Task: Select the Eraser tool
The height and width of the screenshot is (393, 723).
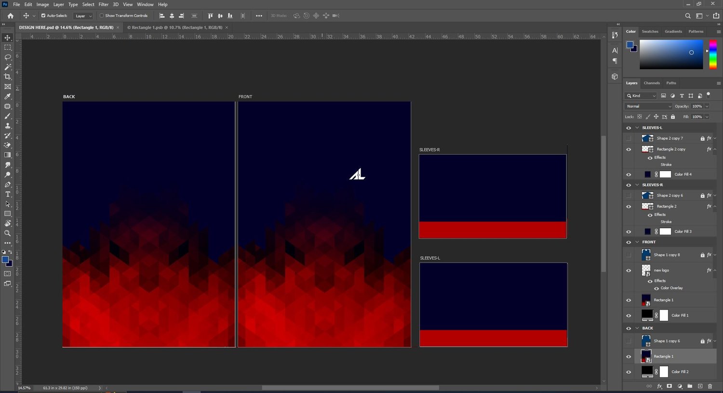Action: tap(7, 145)
